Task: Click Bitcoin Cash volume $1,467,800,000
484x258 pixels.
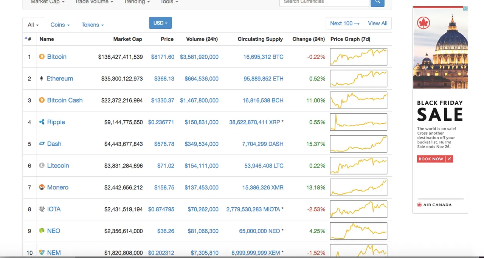Action: click(x=199, y=100)
